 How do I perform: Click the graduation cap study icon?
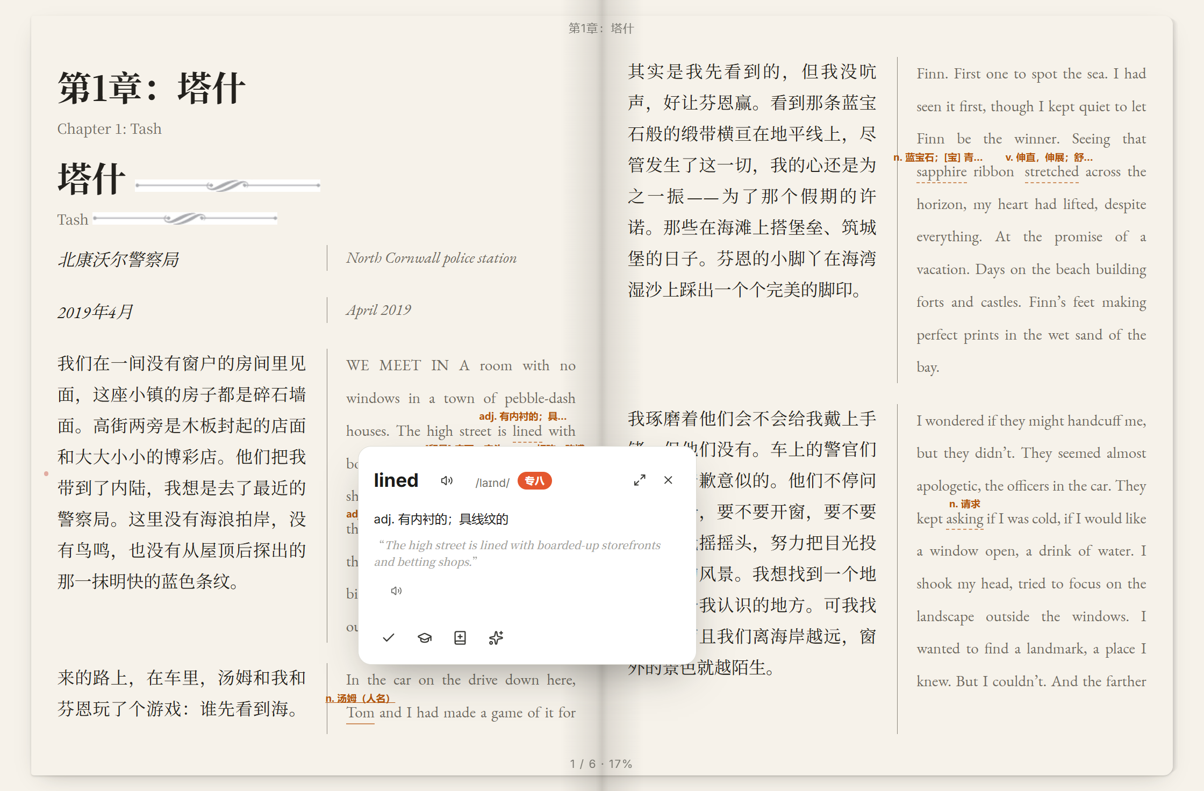(425, 638)
